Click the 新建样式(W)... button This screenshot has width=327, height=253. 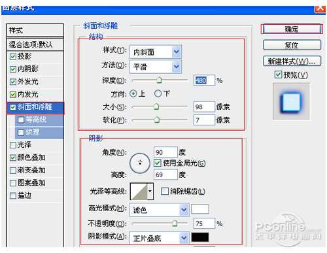(x=292, y=61)
